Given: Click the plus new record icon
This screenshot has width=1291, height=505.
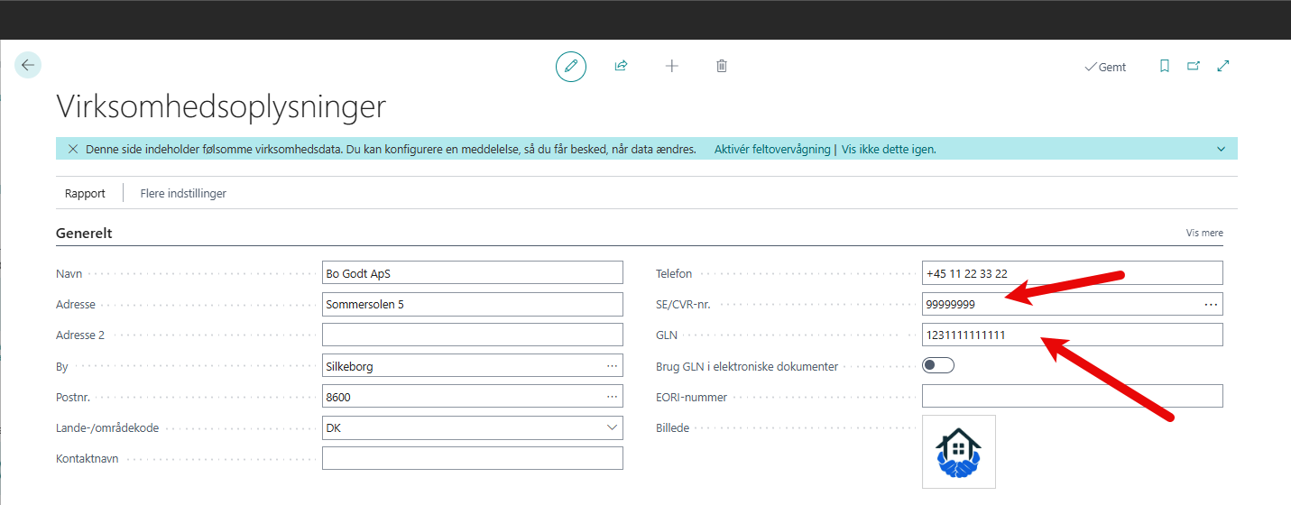Looking at the screenshot, I should (x=671, y=67).
